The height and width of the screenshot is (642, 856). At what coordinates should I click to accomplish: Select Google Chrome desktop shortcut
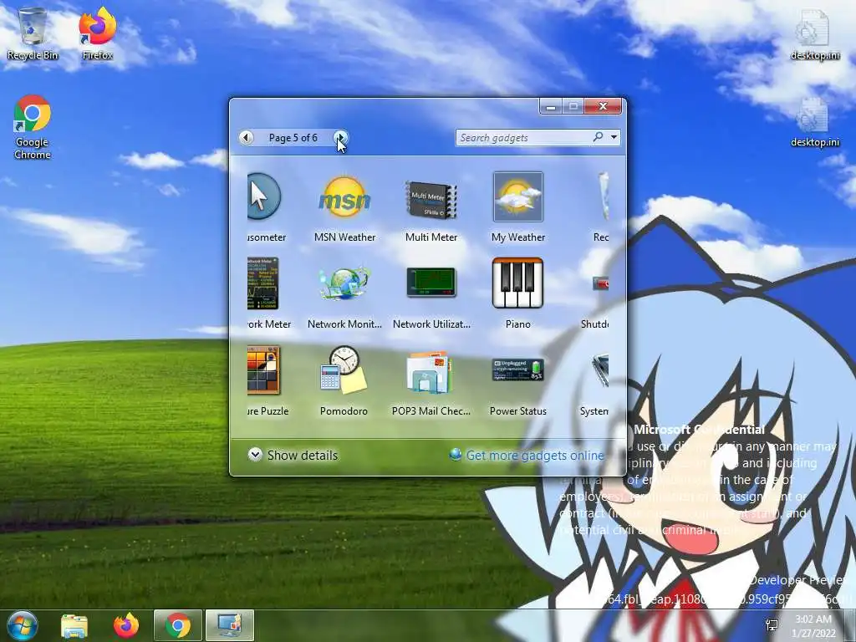[33, 127]
